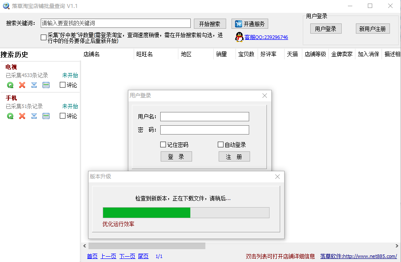The image size is (401, 262).
Task: Click the 注 册 button in the dialog
Action: 234,156
